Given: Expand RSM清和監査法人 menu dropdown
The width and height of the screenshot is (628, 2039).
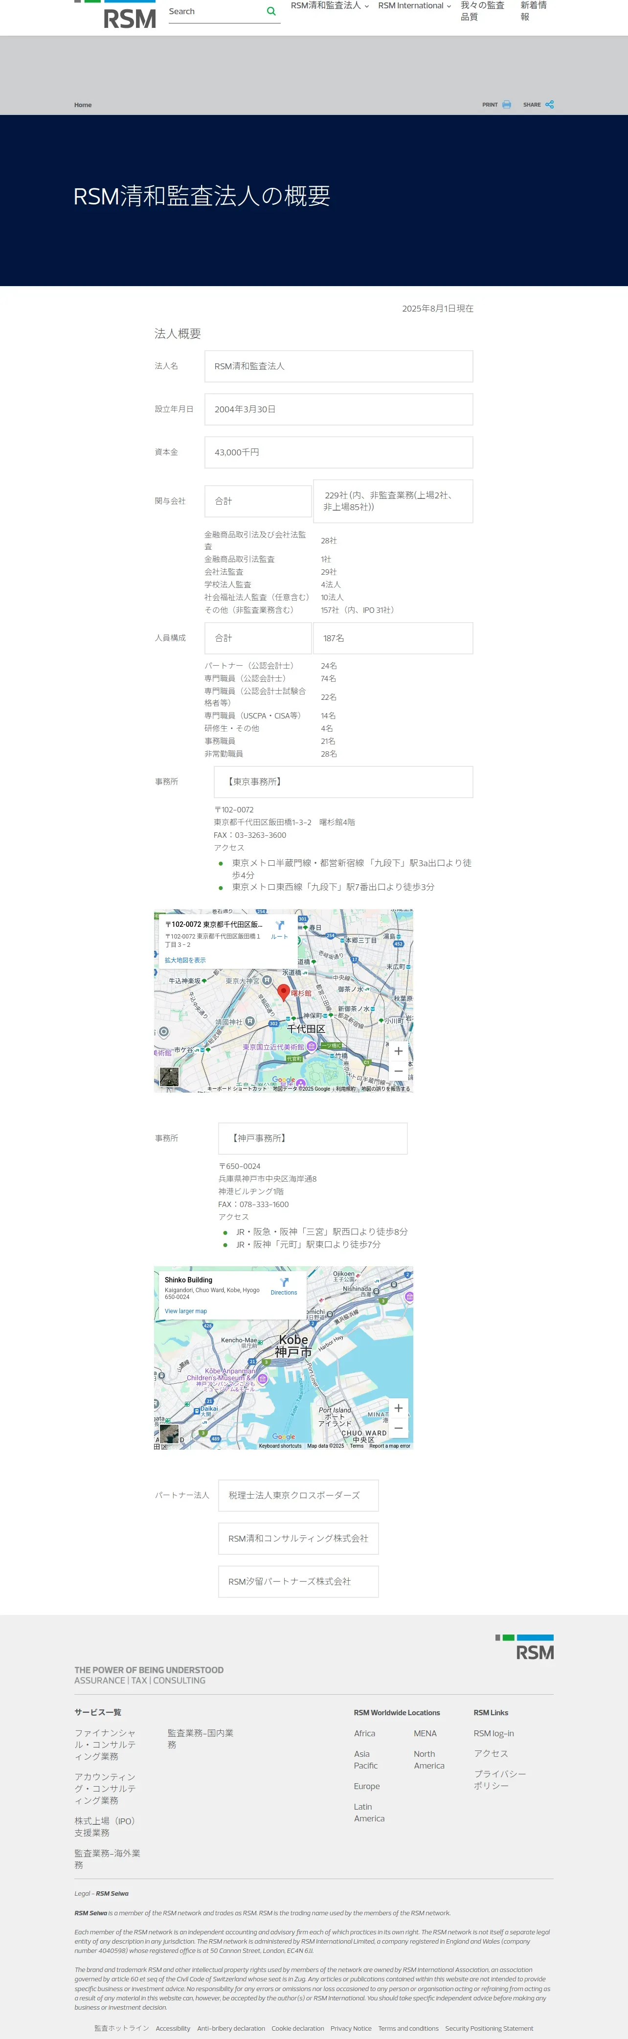Looking at the screenshot, I should coord(330,5).
